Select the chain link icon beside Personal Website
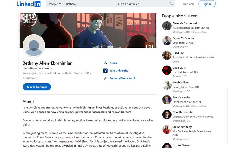The width and height of the screenshot is (228, 148). point(105,79)
